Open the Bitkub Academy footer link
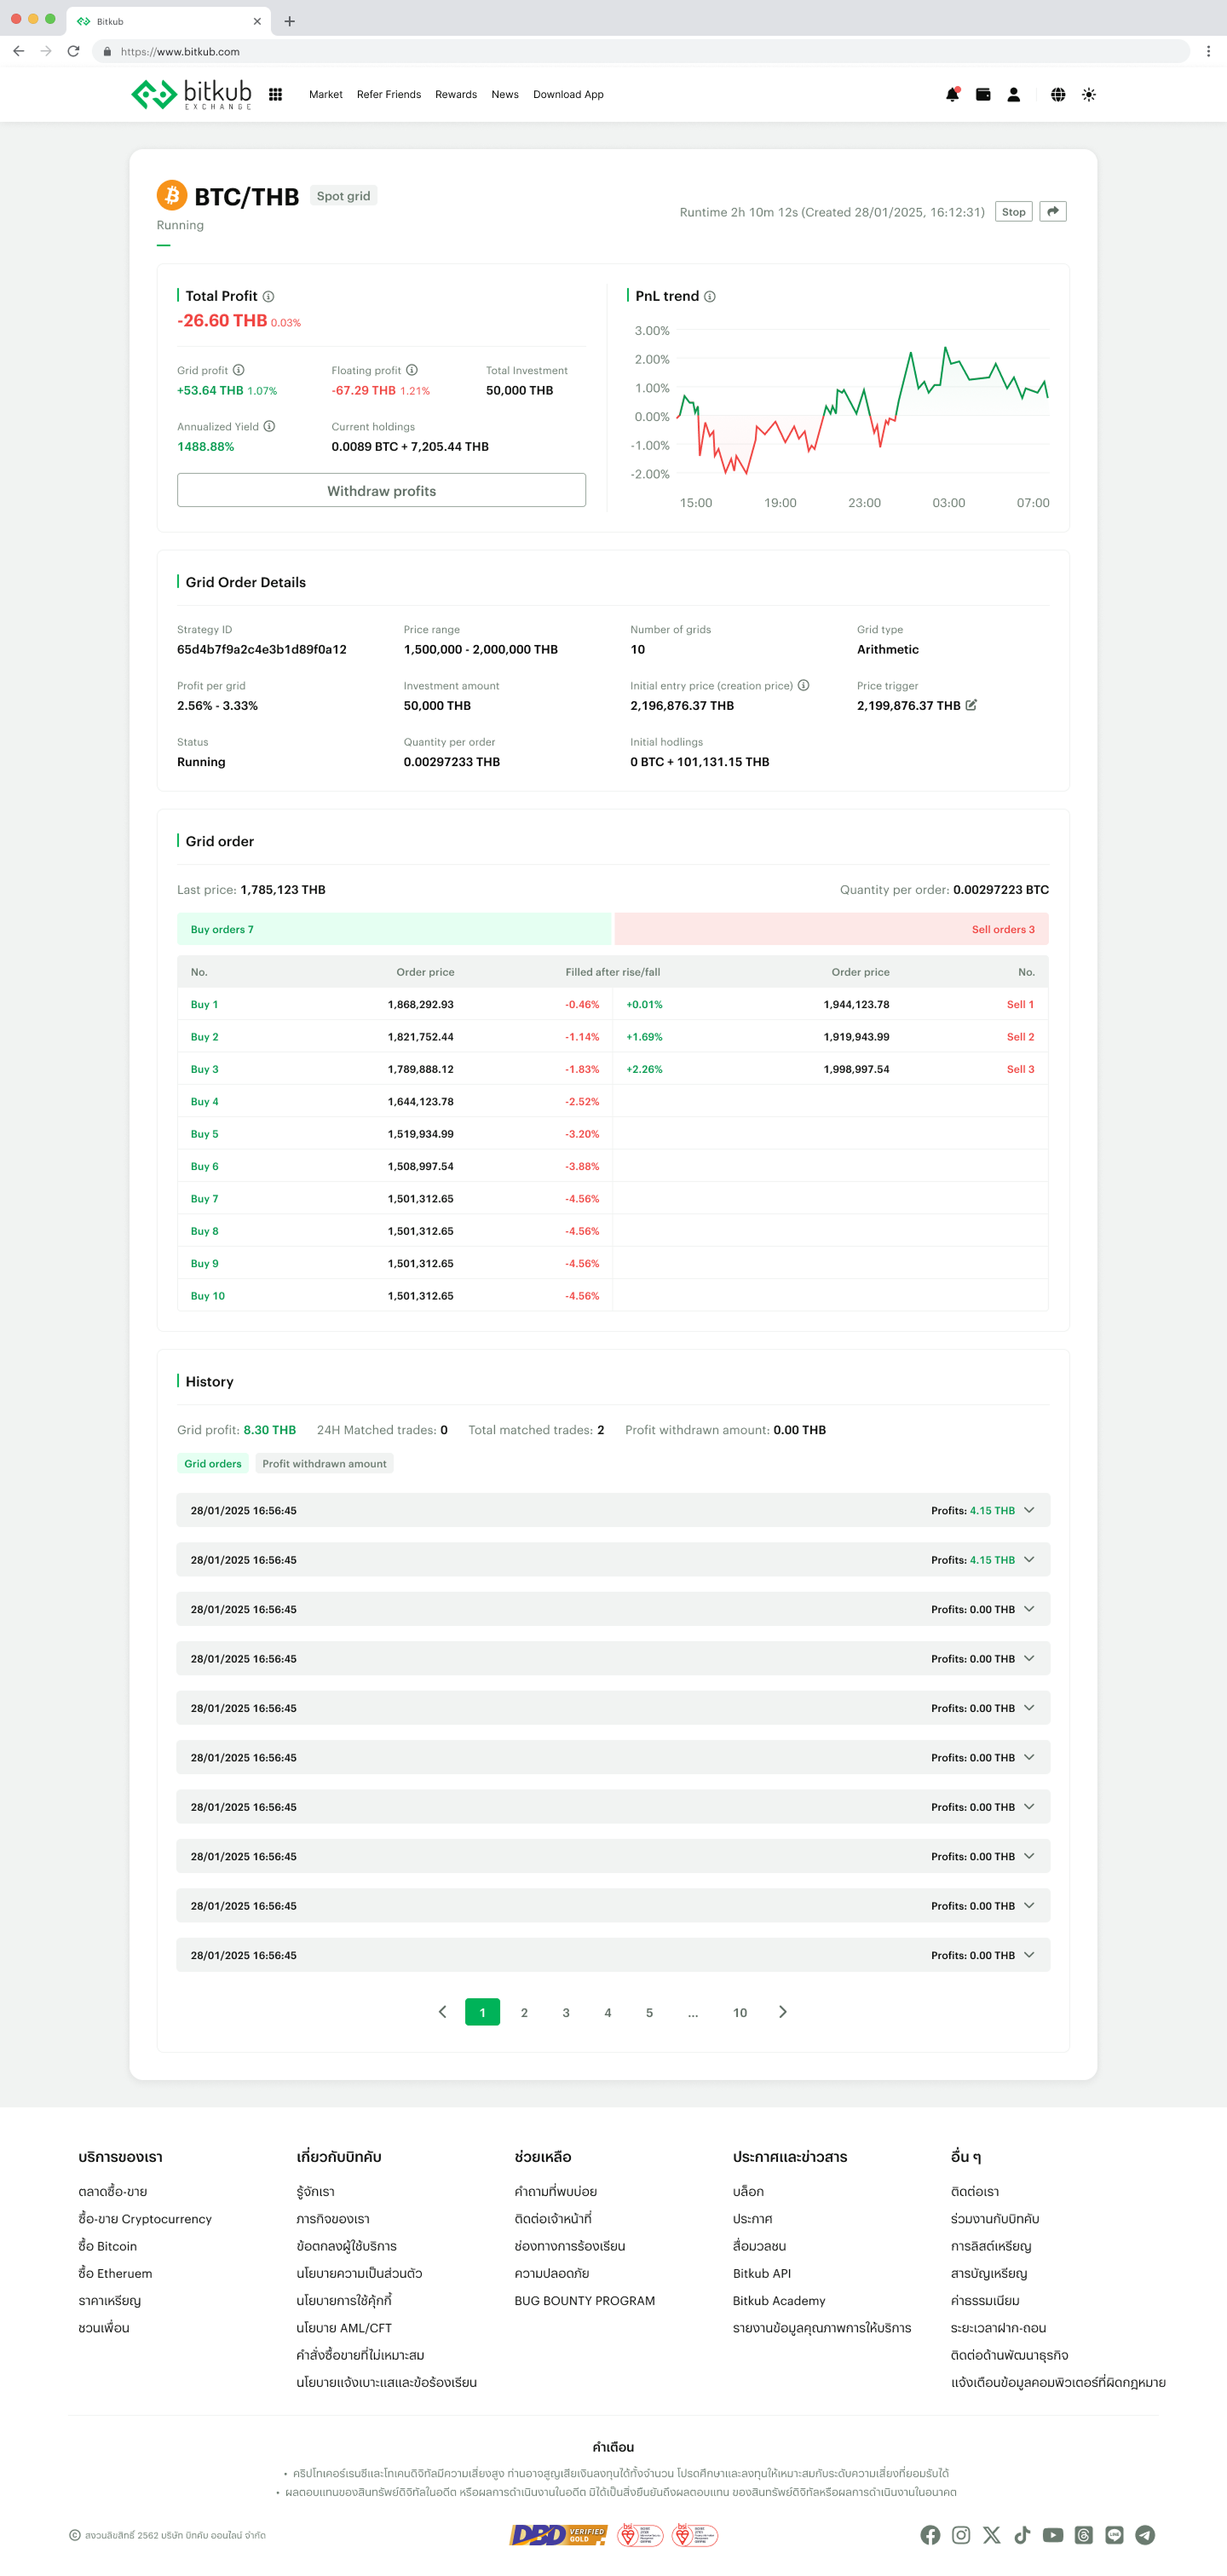 click(x=779, y=2300)
